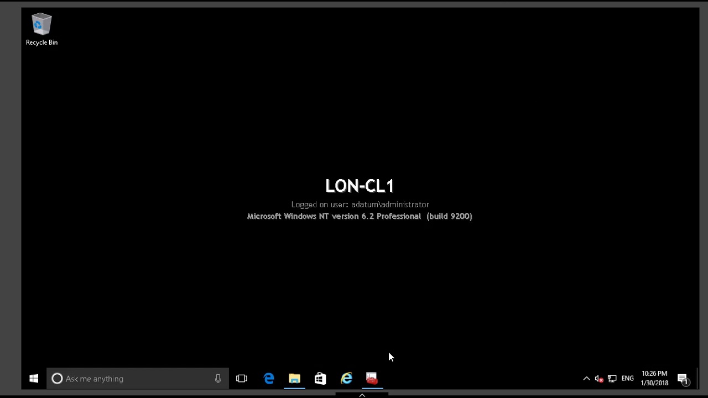Launch Internet Explorer from the taskbar
This screenshot has height=398, width=708.
[346, 379]
